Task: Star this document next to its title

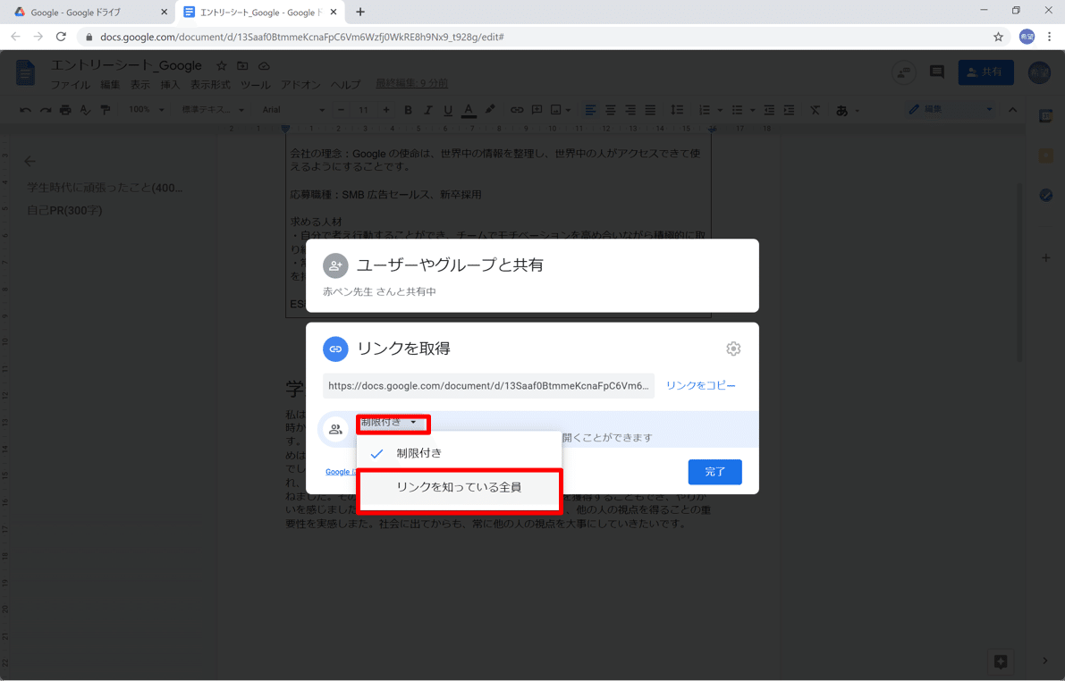Action: (220, 64)
